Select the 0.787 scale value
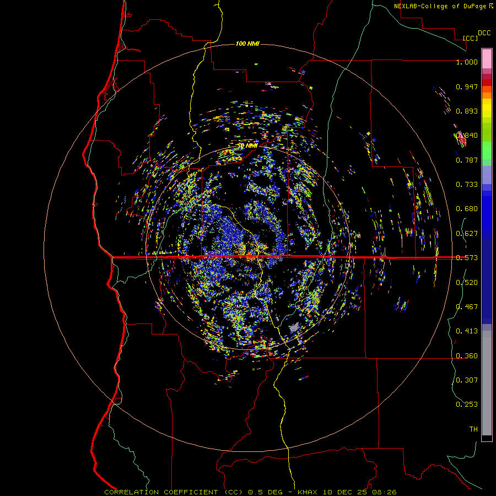The height and width of the screenshot is (496, 496). point(467,160)
